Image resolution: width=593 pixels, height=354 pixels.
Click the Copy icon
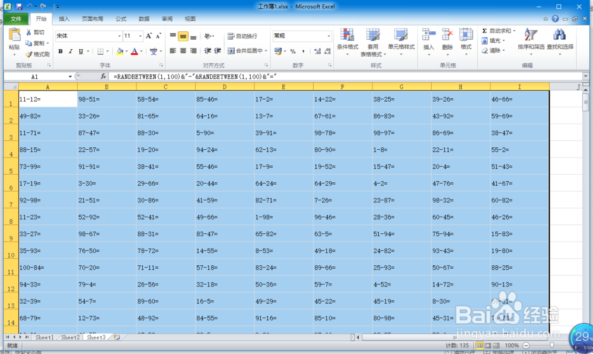point(28,43)
